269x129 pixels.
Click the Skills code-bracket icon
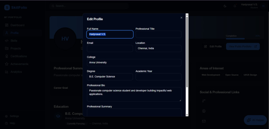(x=7, y=41)
